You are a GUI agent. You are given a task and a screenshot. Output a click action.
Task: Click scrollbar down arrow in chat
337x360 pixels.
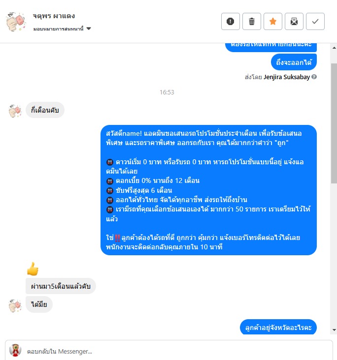[x=334, y=330]
